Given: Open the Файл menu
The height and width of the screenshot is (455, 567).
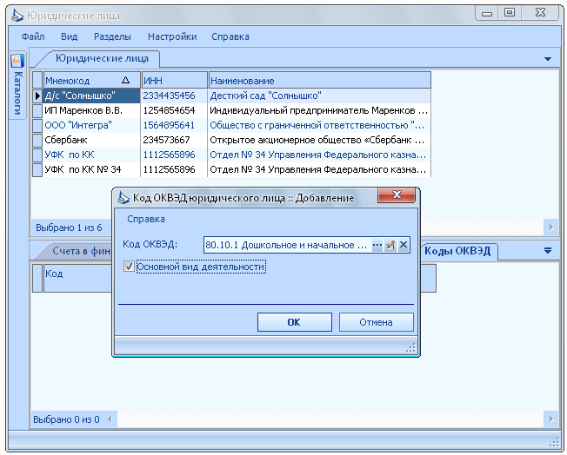Looking at the screenshot, I should click(33, 36).
